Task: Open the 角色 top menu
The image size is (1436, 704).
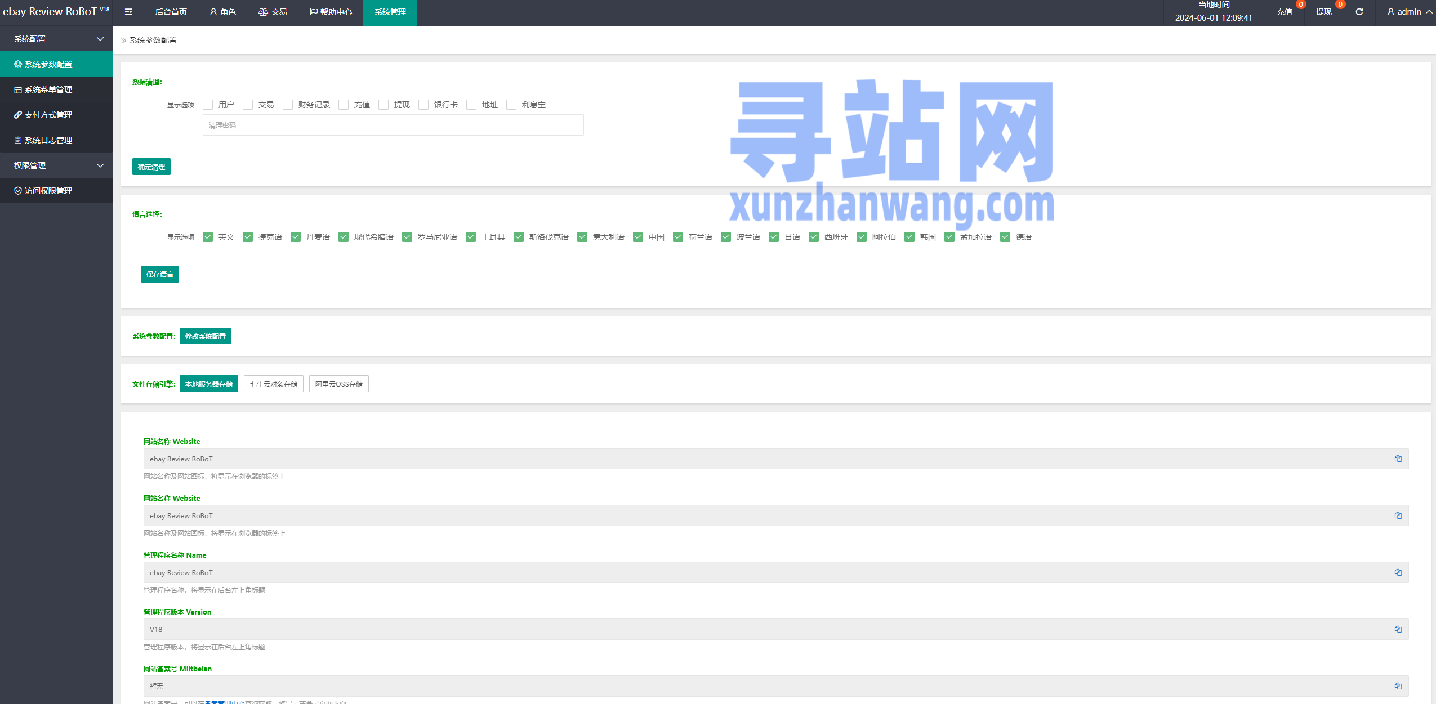Action: pyautogui.click(x=223, y=12)
